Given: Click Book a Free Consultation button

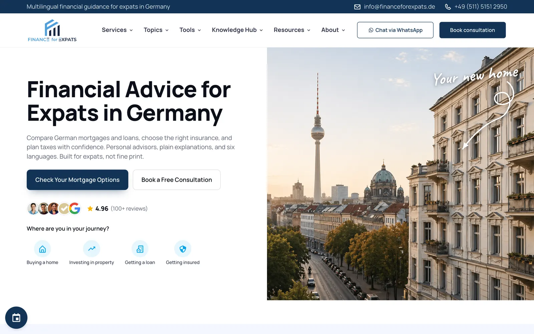Looking at the screenshot, I should (x=177, y=180).
